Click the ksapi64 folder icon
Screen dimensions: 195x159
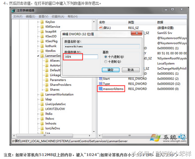click(x=42, y=31)
